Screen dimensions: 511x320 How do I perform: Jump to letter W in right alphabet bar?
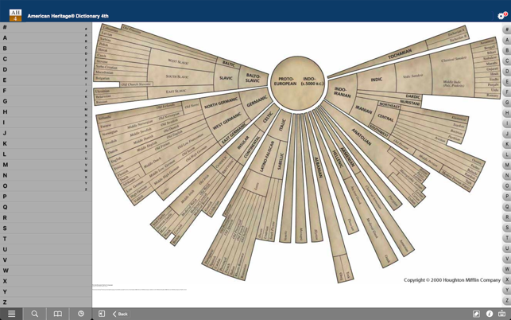click(x=506, y=270)
